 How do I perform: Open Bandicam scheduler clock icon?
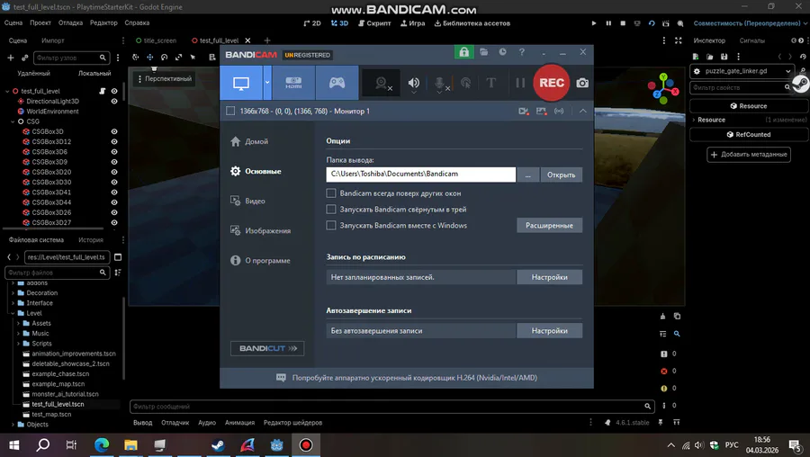pyautogui.click(x=502, y=52)
